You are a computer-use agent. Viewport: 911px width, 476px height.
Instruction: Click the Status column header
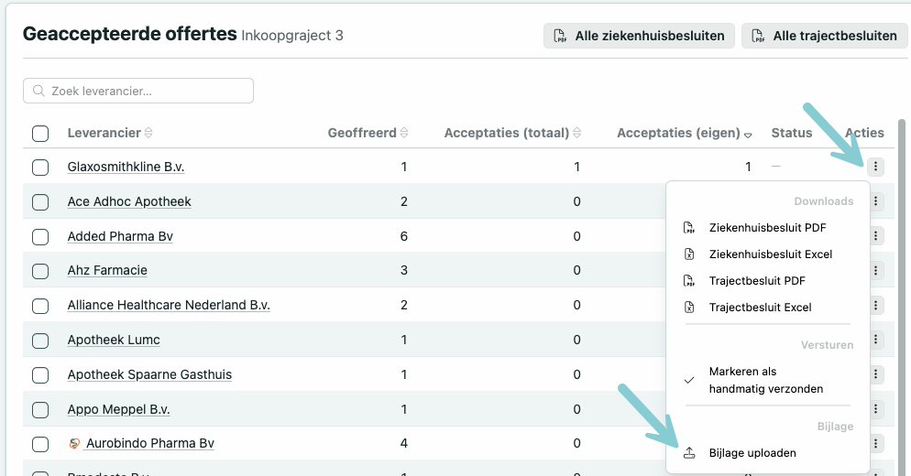point(791,133)
